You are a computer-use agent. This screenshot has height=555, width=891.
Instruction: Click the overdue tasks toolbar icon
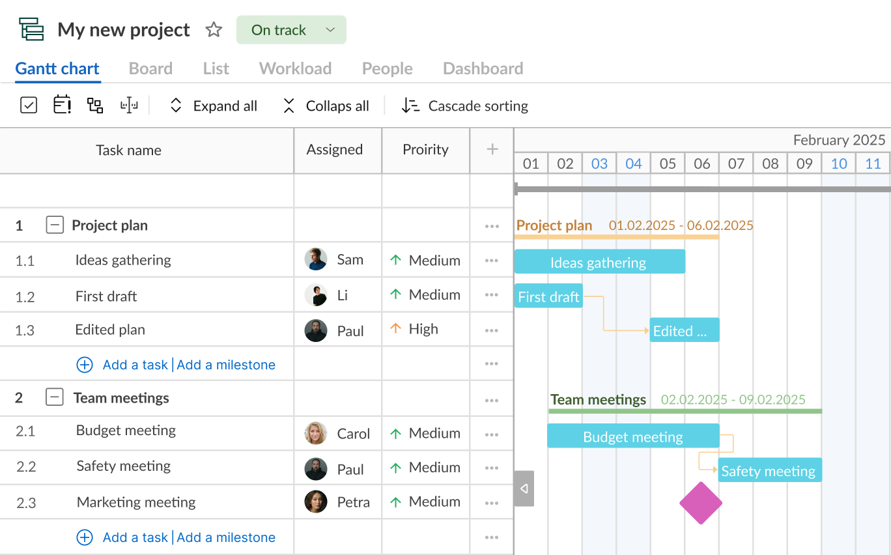pyautogui.click(x=62, y=105)
